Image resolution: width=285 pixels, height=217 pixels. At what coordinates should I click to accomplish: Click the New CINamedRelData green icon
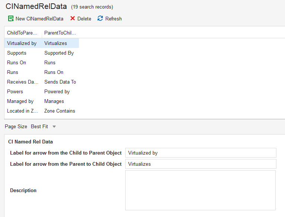pos(11,19)
